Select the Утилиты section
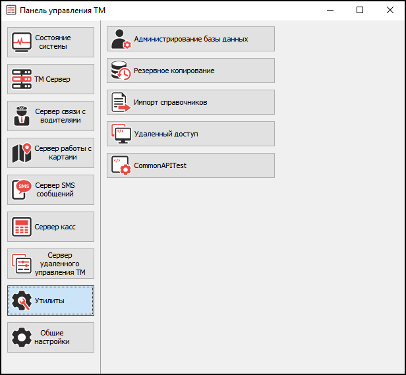Screen dimensions: 406x375 click(51, 301)
